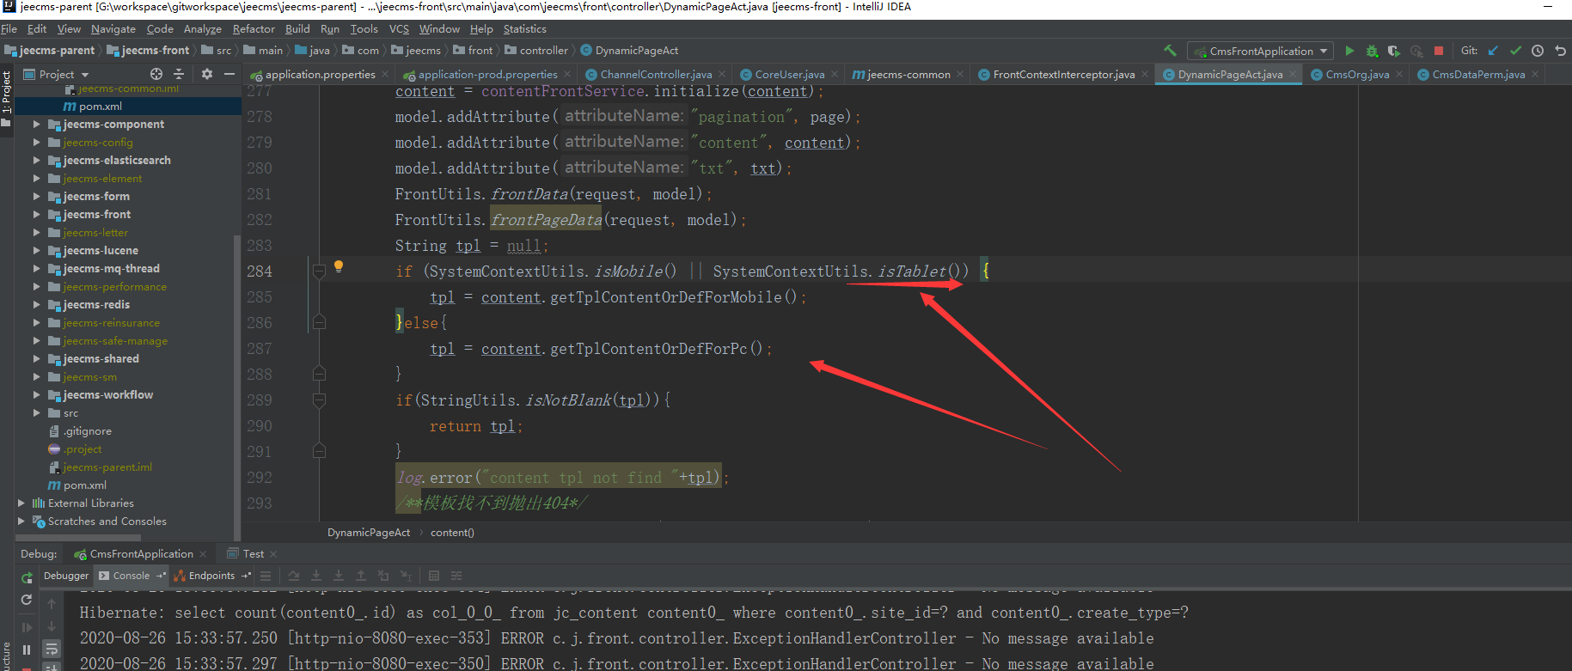Click the update running application icon

[27, 600]
